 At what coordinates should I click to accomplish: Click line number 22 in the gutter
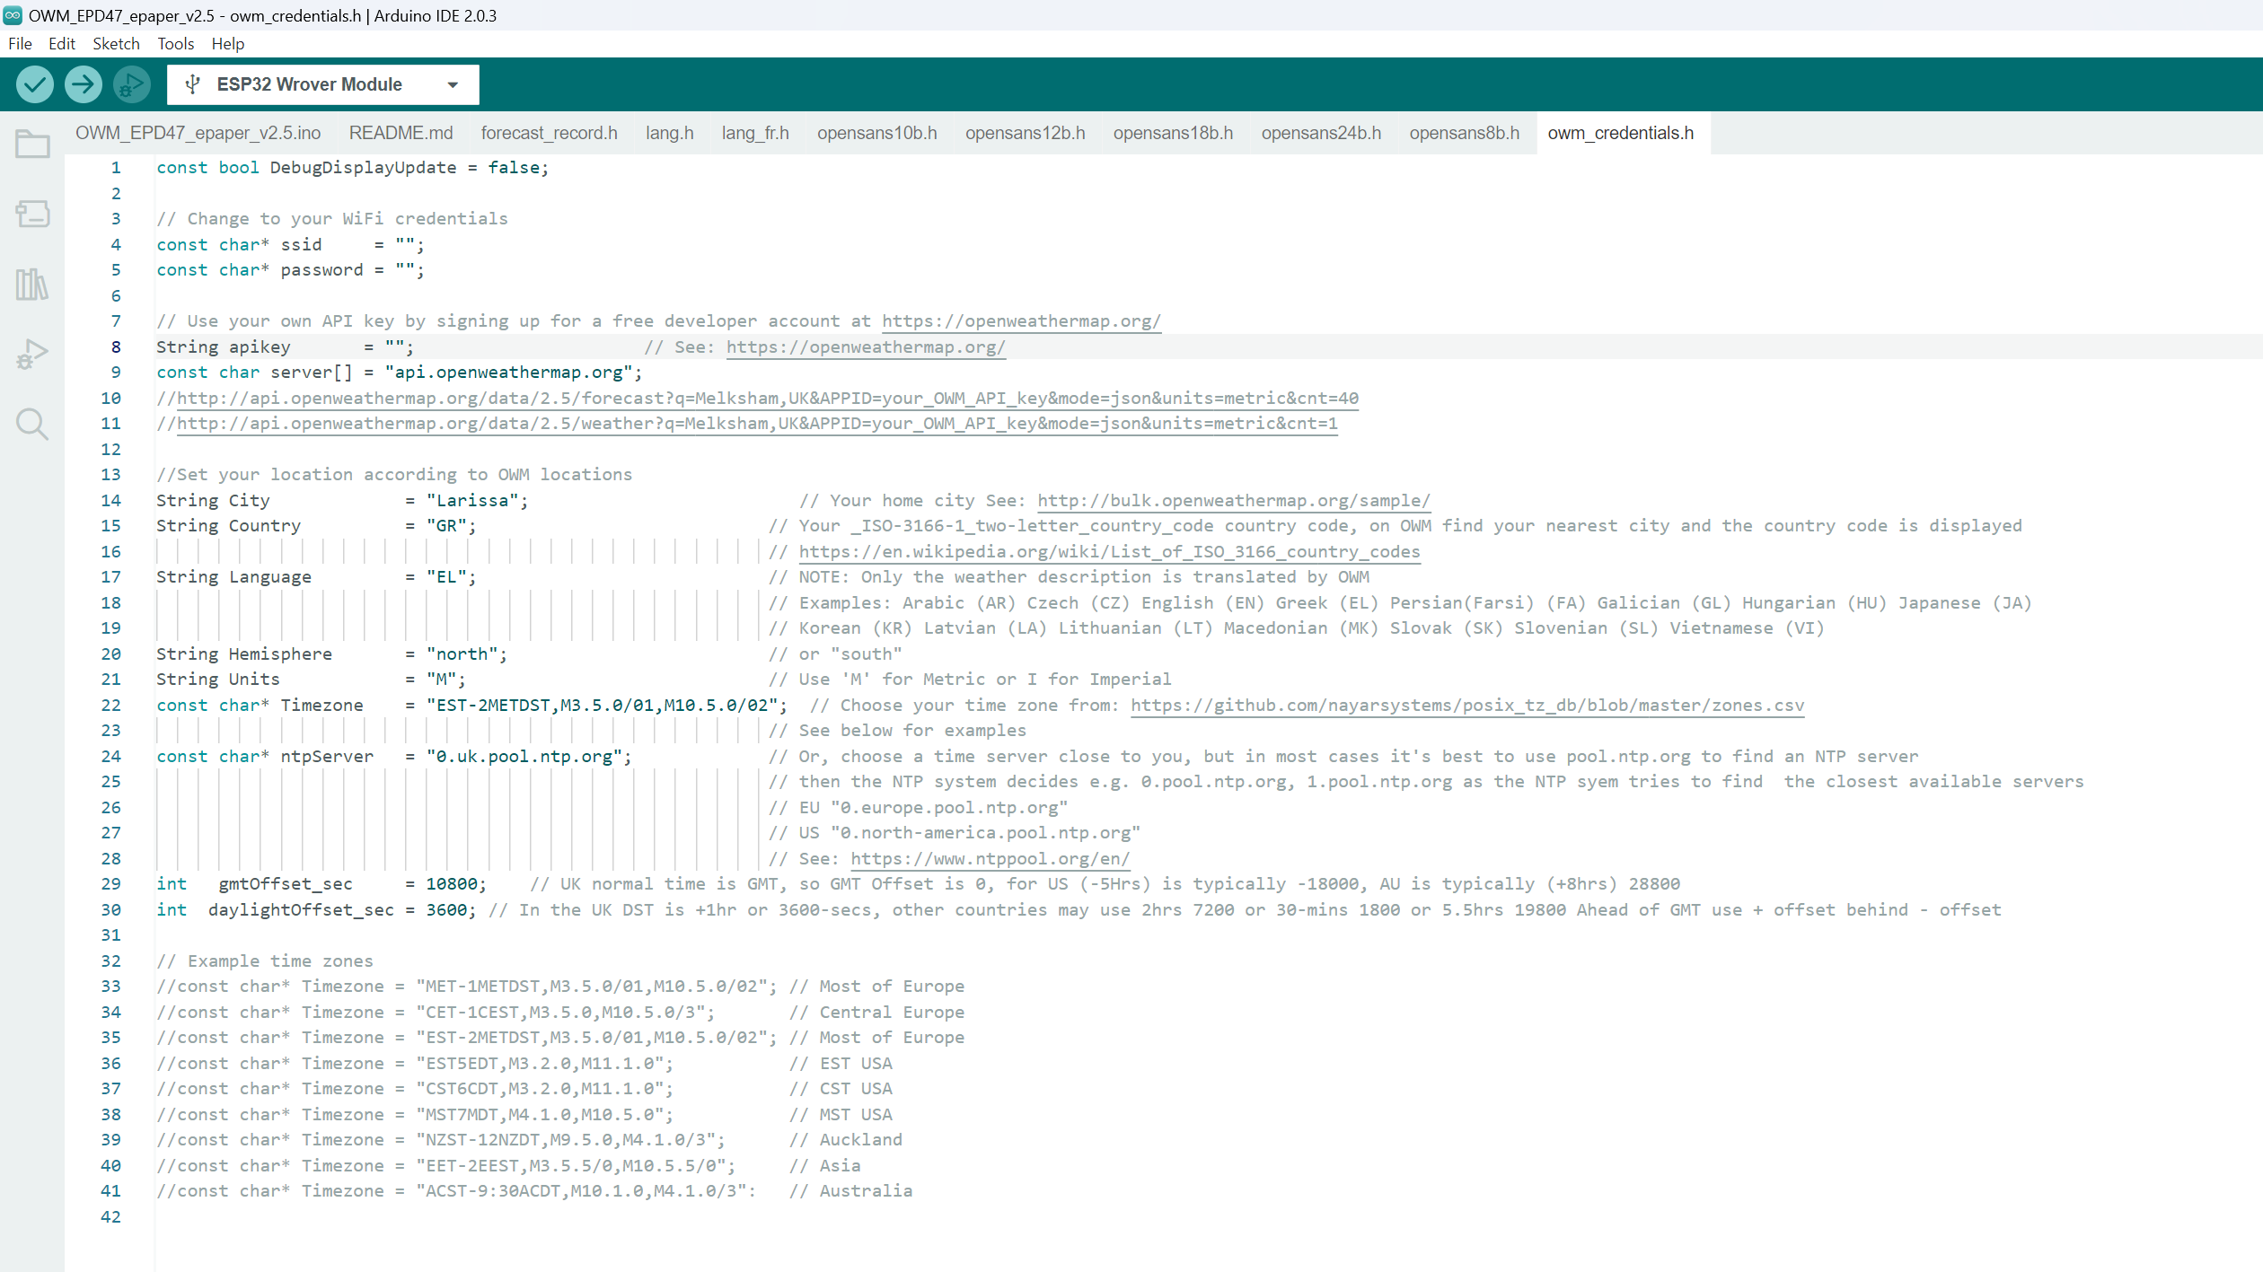point(110,705)
